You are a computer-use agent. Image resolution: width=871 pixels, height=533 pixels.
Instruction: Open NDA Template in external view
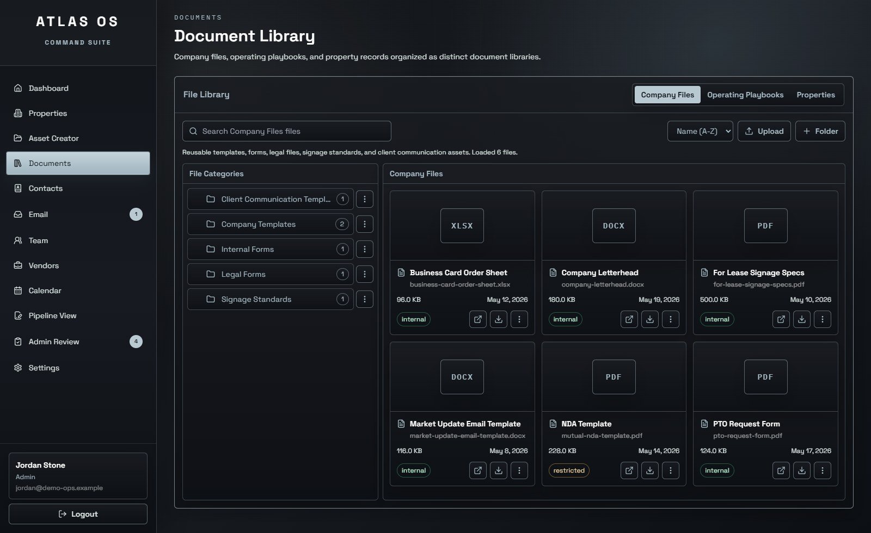pyautogui.click(x=629, y=470)
